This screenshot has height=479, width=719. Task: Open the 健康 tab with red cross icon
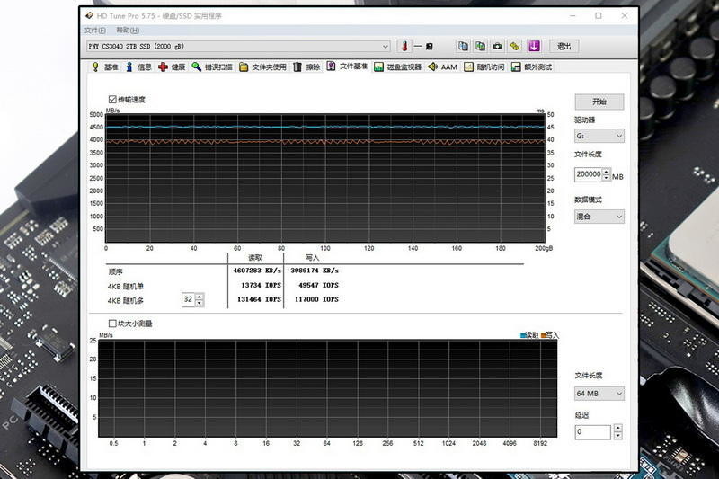172,67
